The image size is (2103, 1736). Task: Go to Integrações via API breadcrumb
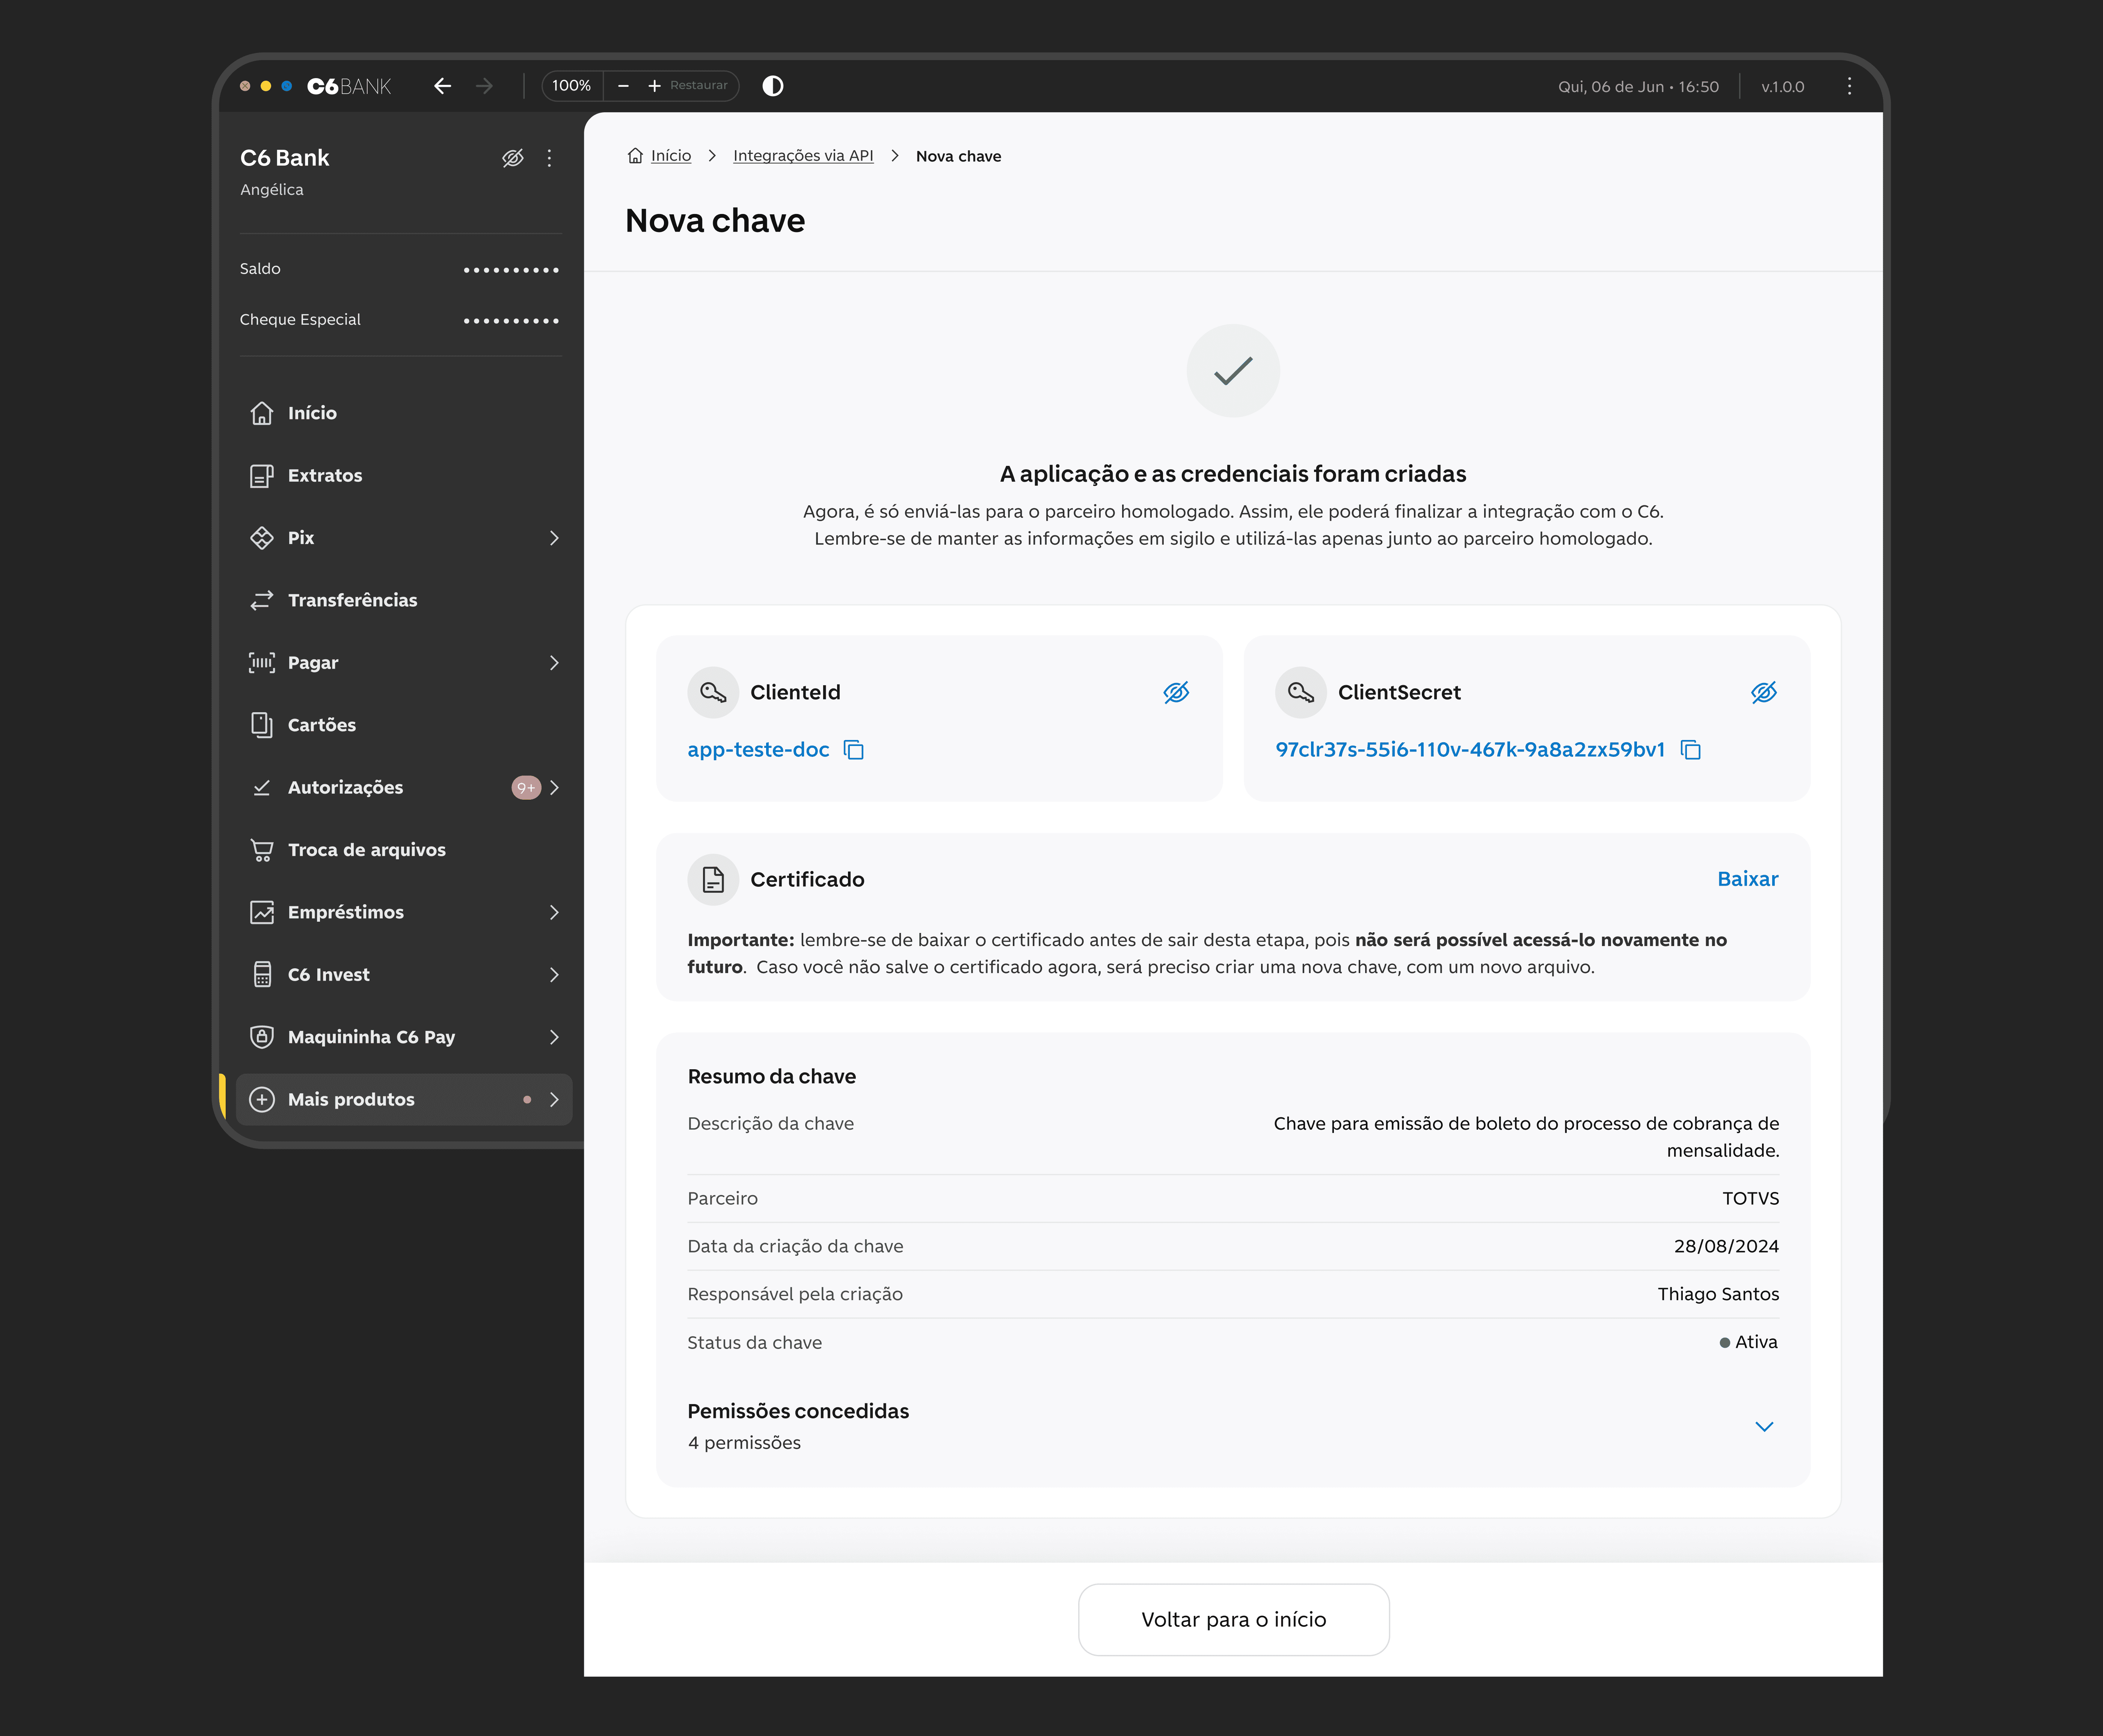point(802,156)
